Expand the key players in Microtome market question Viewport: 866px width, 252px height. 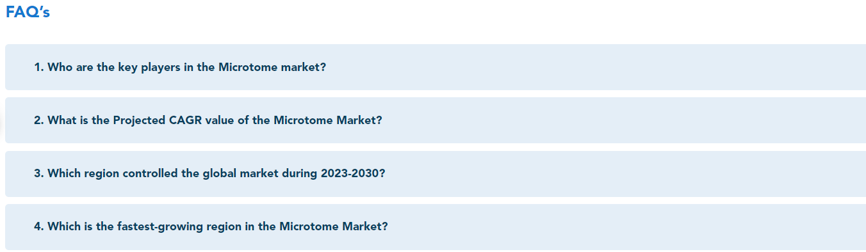[x=436, y=67]
